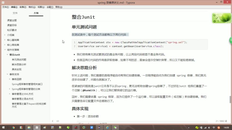Click the 整合Junit heading in the document
Image resolution: width=232 pixels, height=130 pixels.
click(x=83, y=17)
